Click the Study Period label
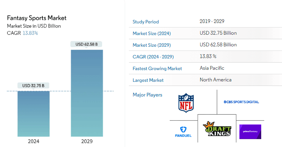The width and height of the screenshot is (282, 147). pos(146,22)
